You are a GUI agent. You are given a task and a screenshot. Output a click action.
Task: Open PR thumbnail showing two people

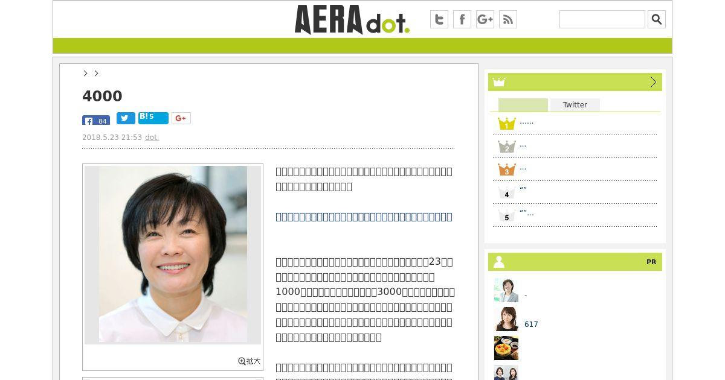506,373
